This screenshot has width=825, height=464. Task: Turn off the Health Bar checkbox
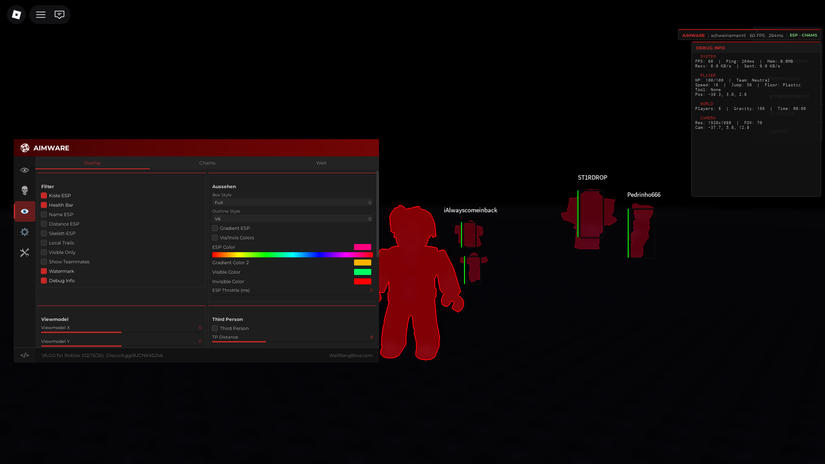pyautogui.click(x=44, y=205)
